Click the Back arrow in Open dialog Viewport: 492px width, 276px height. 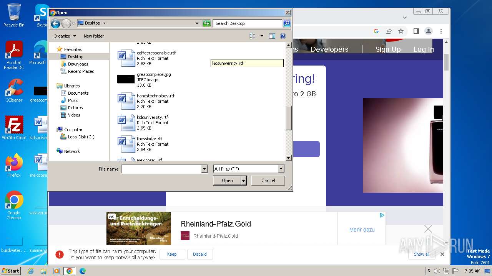click(55, 23)
